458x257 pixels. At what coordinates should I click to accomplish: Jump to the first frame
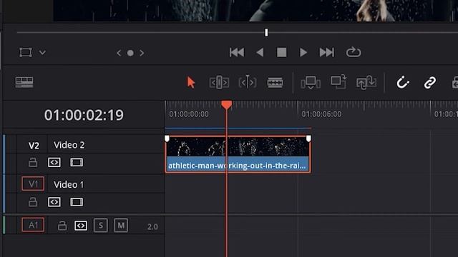click(x=237, y=52)
